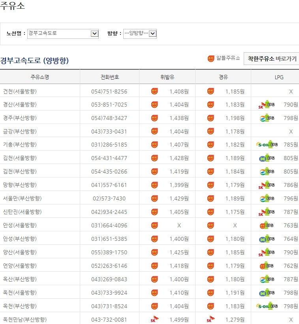Select station name 경주(부산방향)

coord(20,118)
